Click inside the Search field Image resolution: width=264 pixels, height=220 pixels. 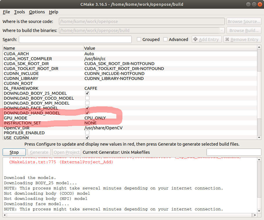pyautogui.click(x=75, y=39)
